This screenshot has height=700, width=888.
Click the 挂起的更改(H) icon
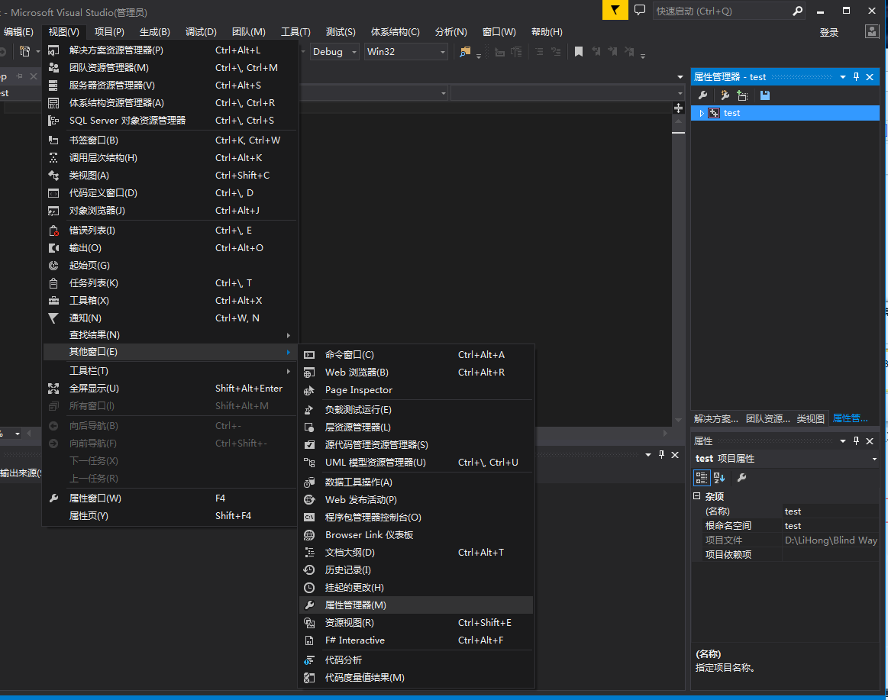pyautogui.click(x=309, y=587)
